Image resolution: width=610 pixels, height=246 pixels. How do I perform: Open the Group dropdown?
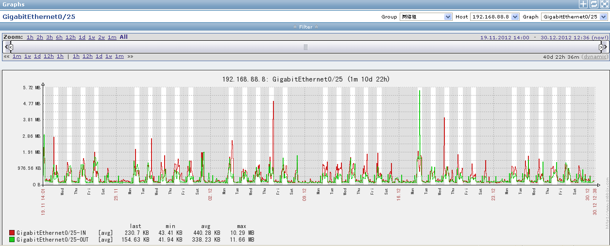pyautogui.click(x=426, y=16)
